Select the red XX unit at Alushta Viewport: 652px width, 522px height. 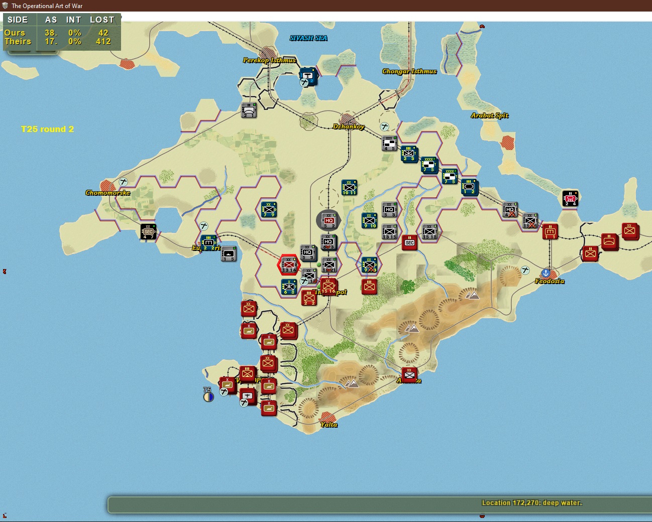[x=409, y=375]
